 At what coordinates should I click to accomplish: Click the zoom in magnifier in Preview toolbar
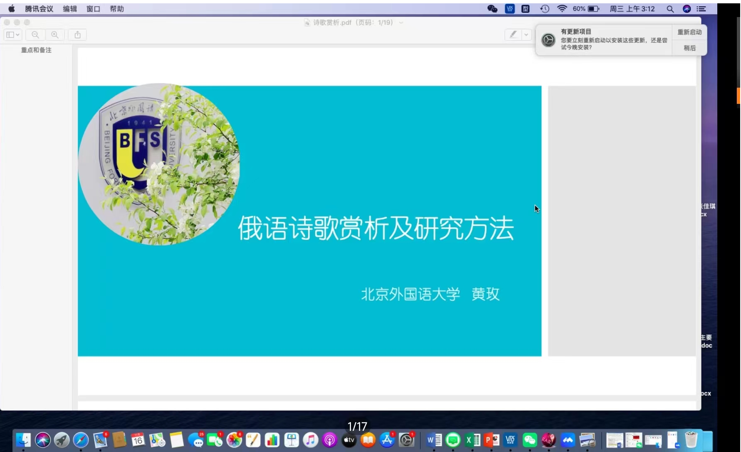click(55, 35)
